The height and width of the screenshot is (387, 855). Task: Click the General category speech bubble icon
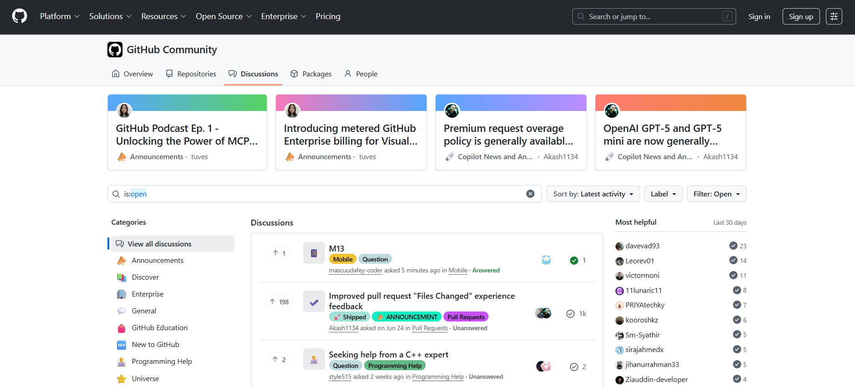pos(122,311)
